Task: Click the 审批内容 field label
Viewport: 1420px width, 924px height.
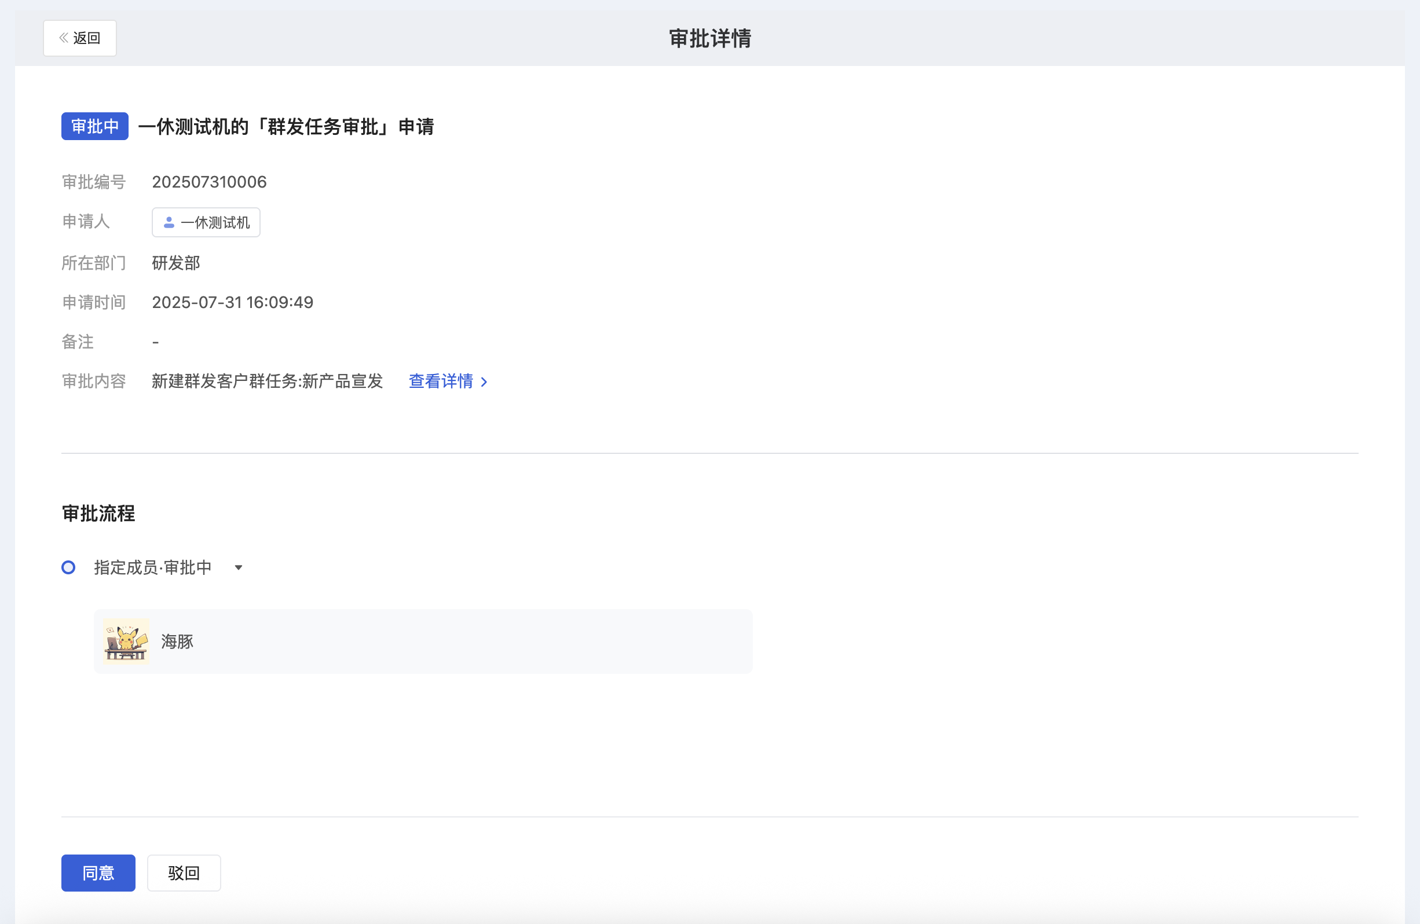Action: click(94, 381)
